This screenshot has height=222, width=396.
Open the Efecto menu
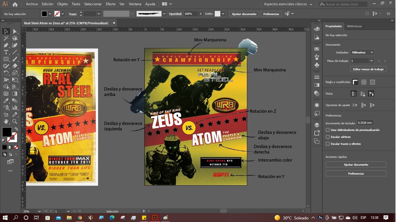(111, 4)
